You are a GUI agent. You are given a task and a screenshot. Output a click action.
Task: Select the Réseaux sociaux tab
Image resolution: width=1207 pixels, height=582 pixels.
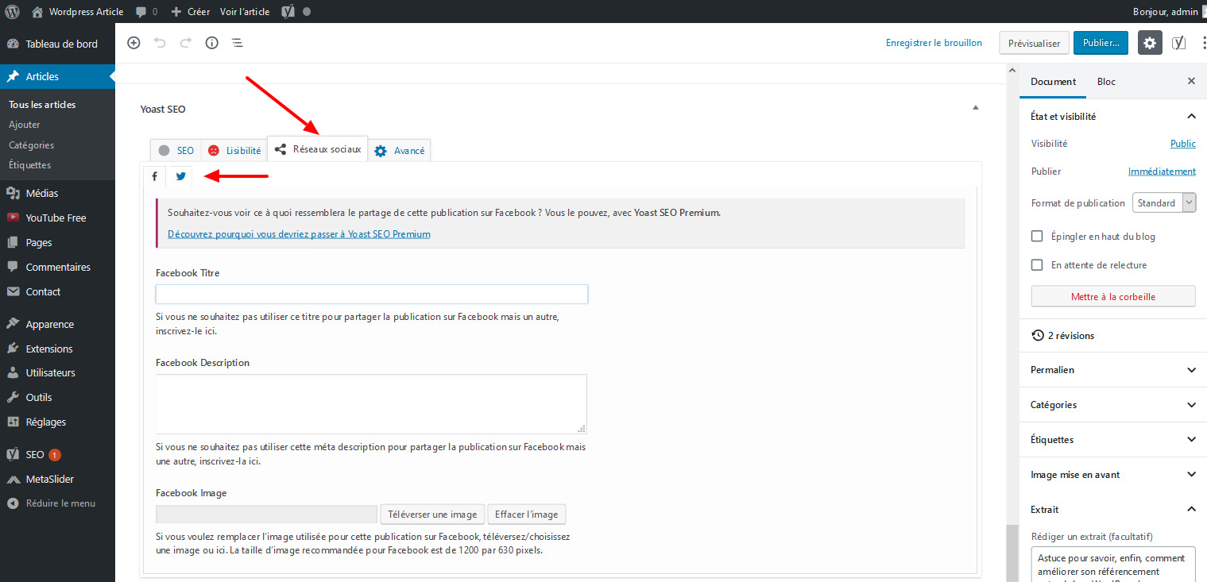pos(318,149)
